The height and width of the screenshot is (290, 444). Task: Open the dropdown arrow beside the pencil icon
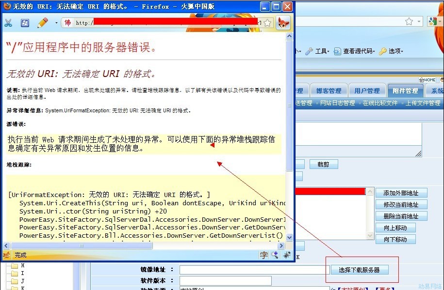click(56, 23)
